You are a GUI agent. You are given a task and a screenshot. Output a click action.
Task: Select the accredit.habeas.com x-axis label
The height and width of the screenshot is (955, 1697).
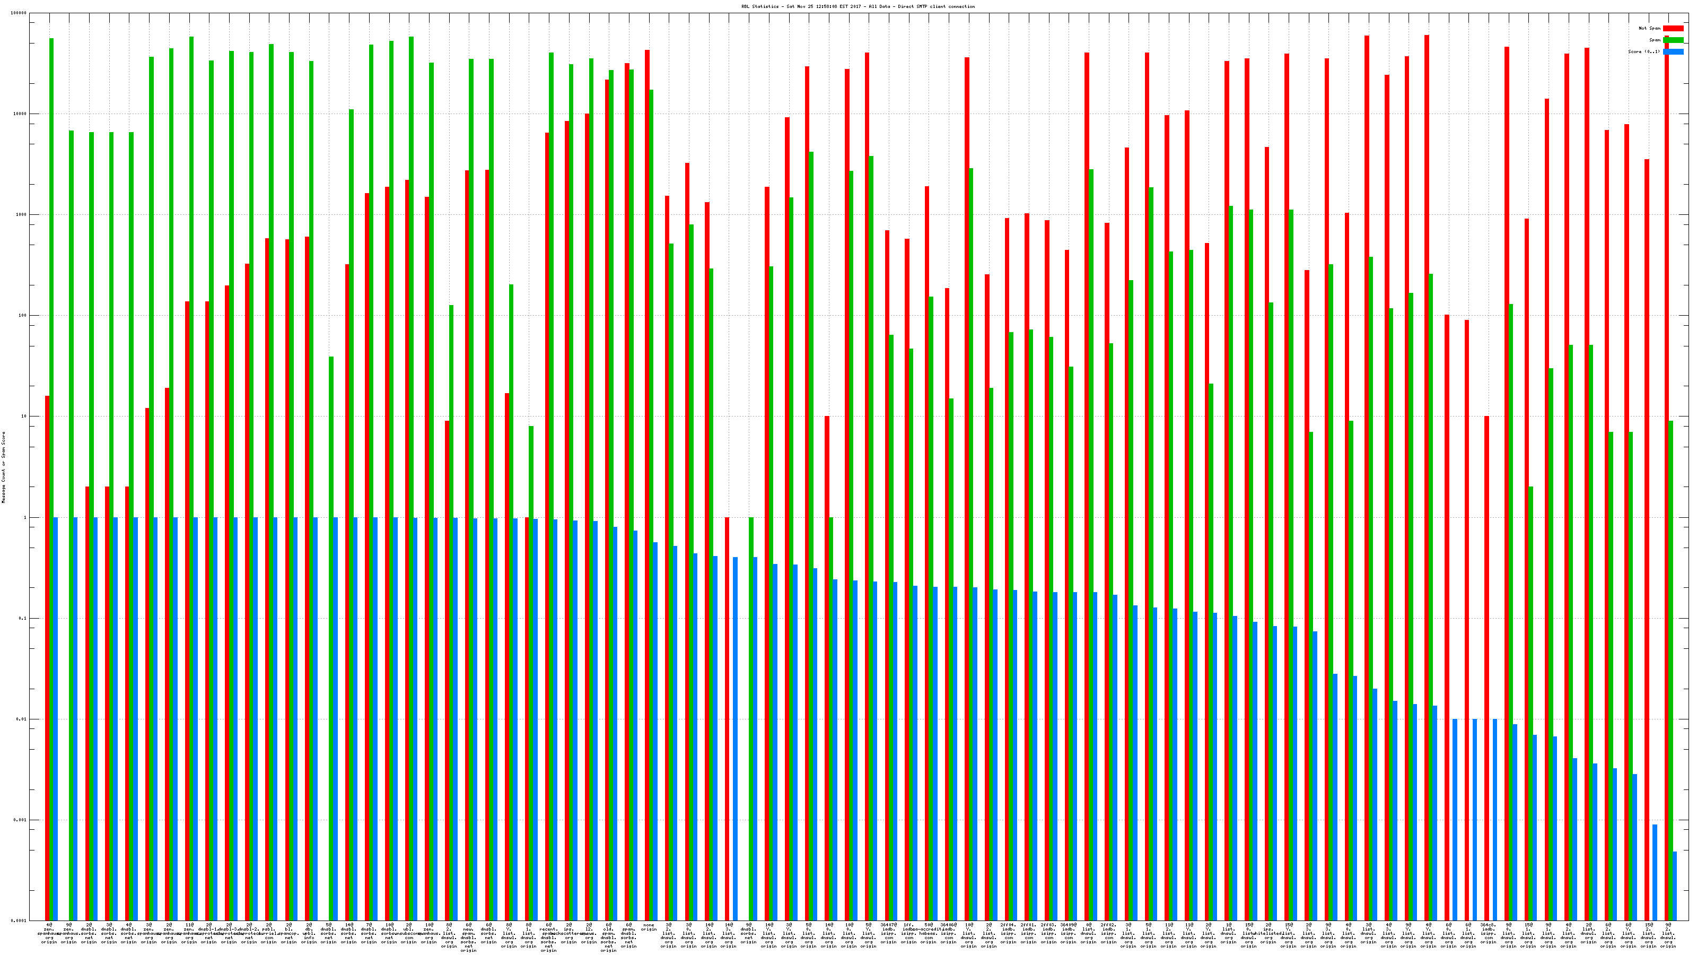pyautogui.click(x=928, y=933)
